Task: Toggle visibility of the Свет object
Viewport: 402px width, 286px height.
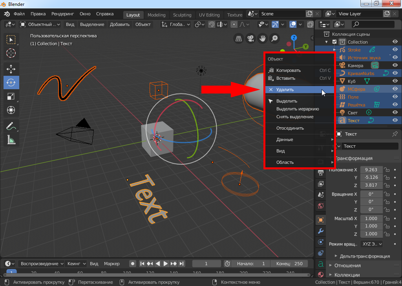Action: [x=395, y=113]
